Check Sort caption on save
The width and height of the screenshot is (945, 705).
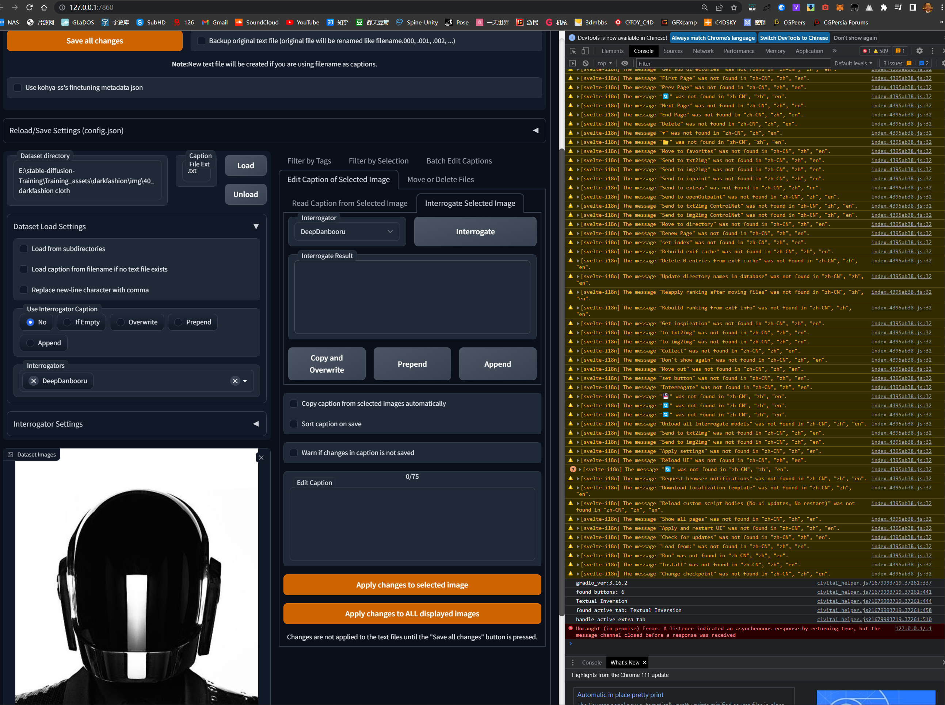pyautogui.click(x=294, y=424)
